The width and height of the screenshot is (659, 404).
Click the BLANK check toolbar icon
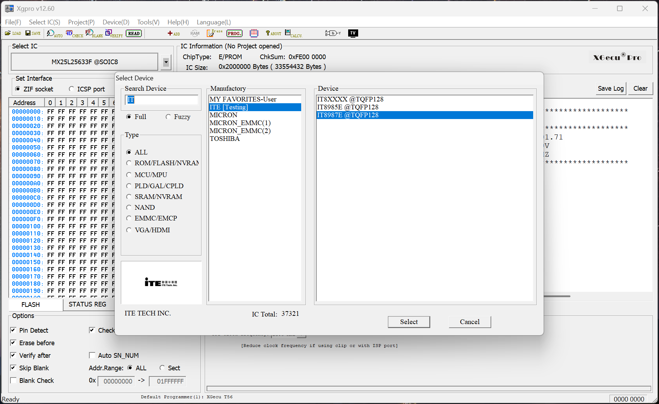94,34
